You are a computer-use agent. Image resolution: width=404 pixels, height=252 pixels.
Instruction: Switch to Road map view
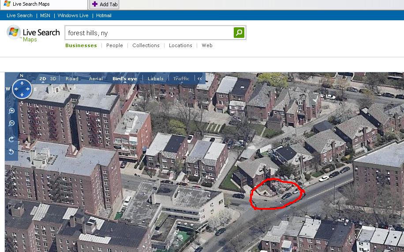[x=72, y=79]
